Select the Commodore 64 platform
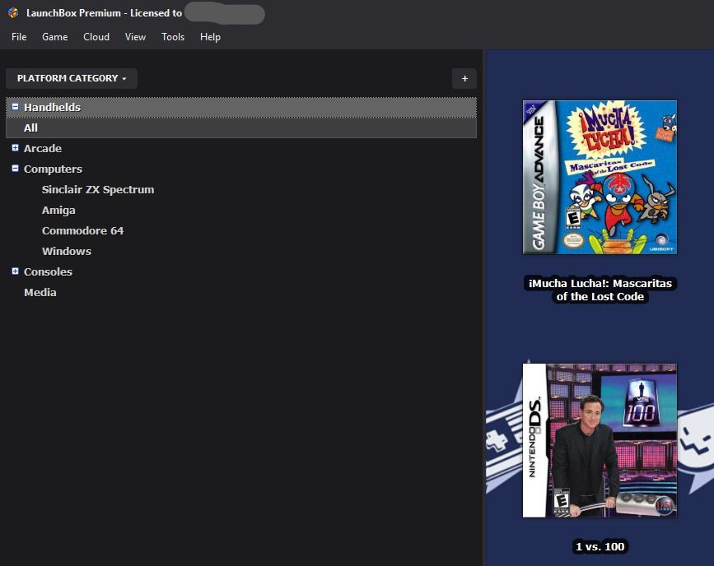 (83, 230)
